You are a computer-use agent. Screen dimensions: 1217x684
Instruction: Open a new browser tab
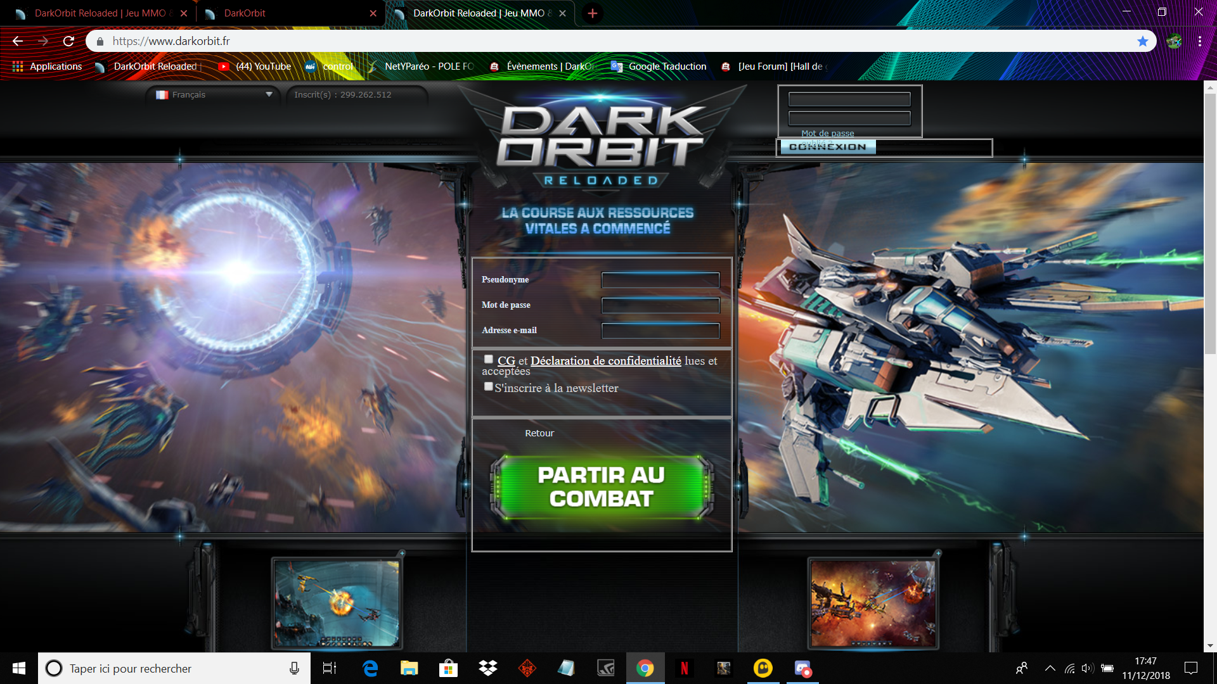[592, 13]
